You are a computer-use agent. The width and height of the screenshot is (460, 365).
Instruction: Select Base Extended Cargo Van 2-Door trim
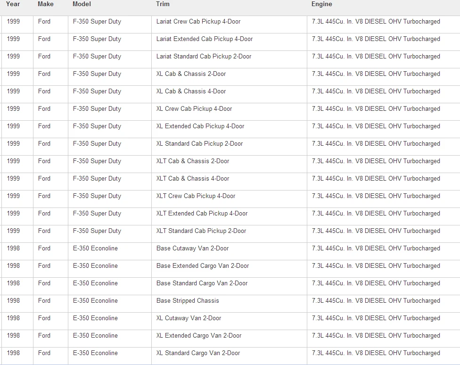(x=203, y=265)
